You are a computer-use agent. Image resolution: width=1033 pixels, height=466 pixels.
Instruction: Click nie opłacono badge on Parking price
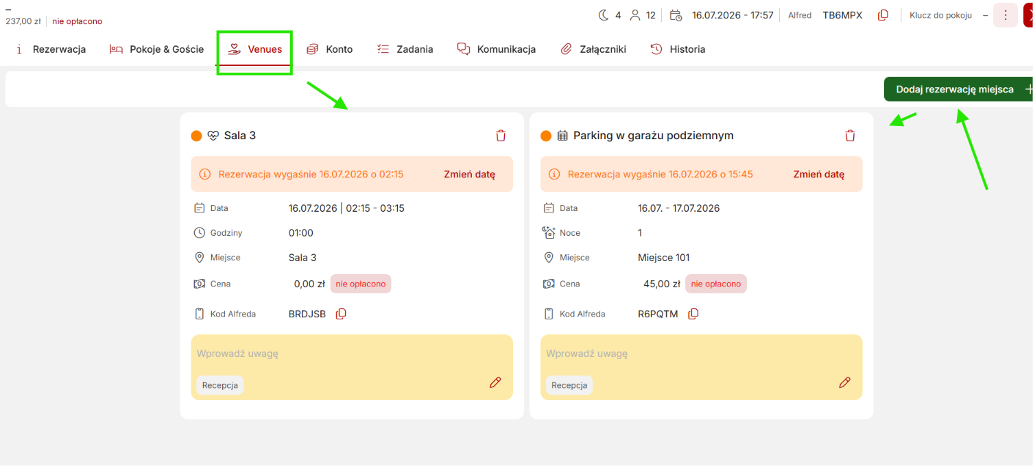(716, 284)
